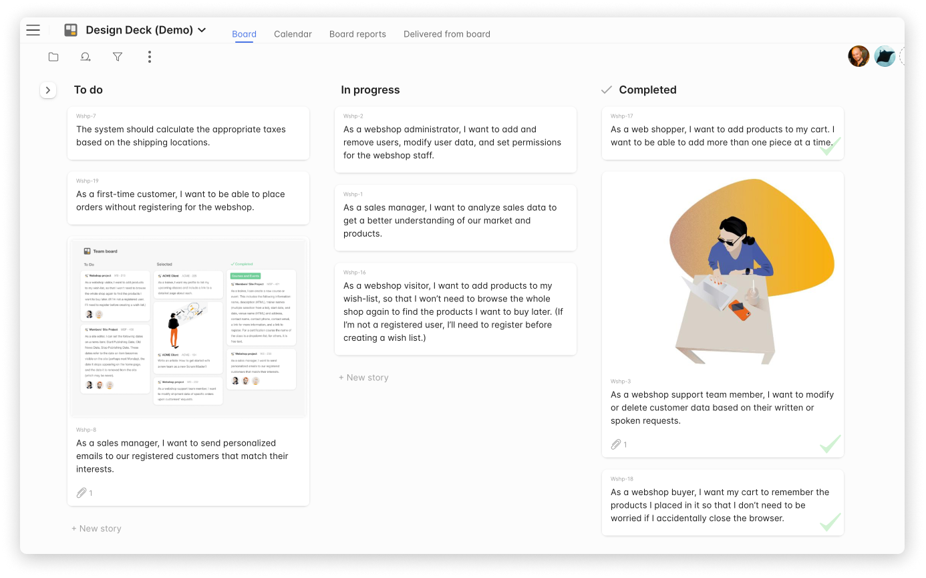This screenshot has width=926, height=578.
Task: Toggle the green checkmark on Wshp-18 card
Action: pyautogui.click(x=830, y=522)
